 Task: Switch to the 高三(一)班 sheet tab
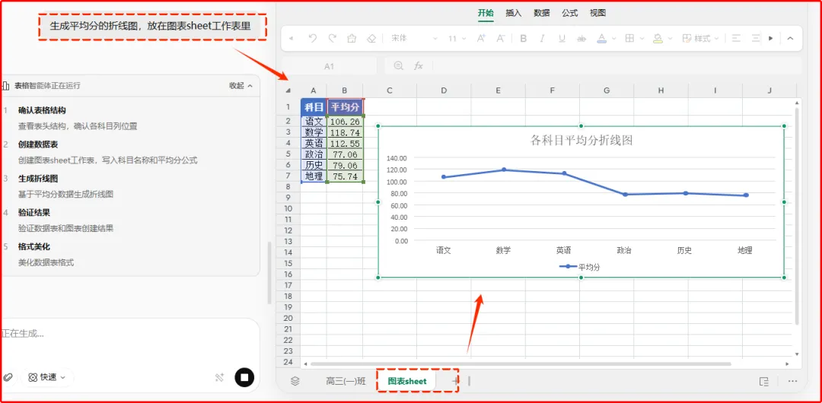[x=346, y=381]
